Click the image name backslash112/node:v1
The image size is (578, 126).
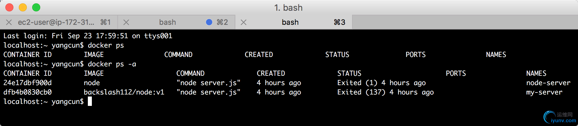coord(124,92)
